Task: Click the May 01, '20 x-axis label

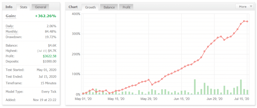Action: (x=83, y=99)
